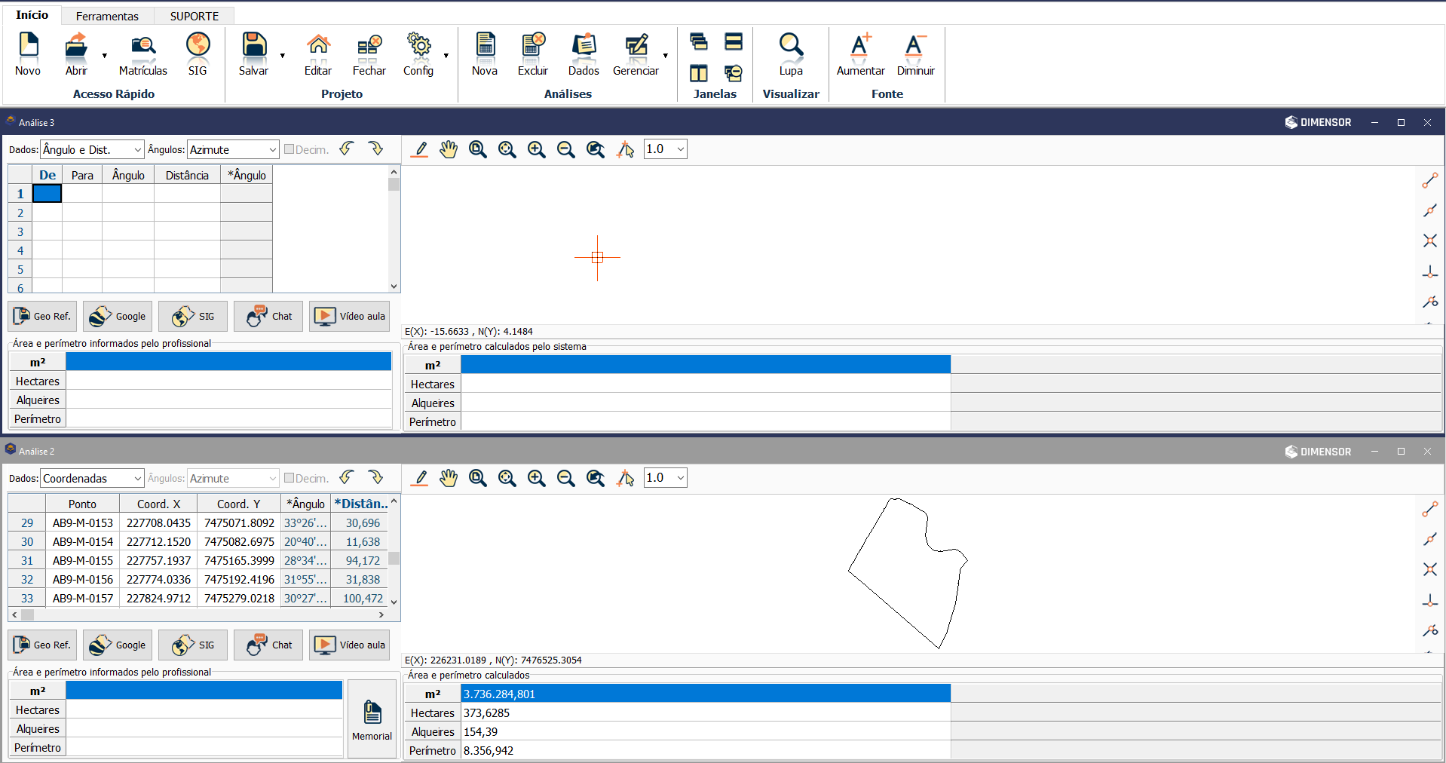Click the Google button in Análise 3
1446x763 pixels.
click(x=118, y=317)
